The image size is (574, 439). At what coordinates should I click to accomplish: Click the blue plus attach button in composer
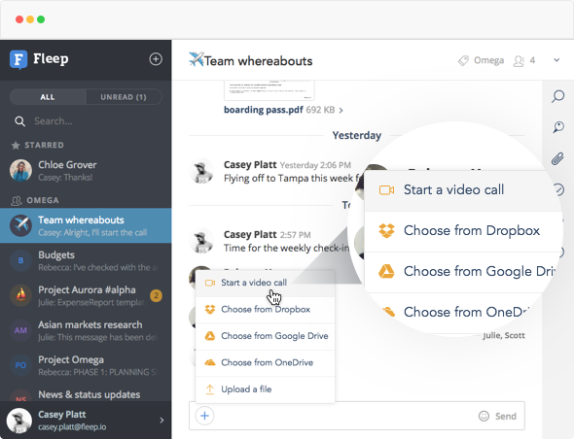[x=204, y=416]
